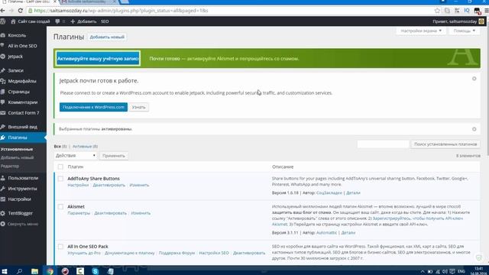This screenshot has width=489, height=275.
Task: Open Инструменты tools menu
Action: pos(23,189)
